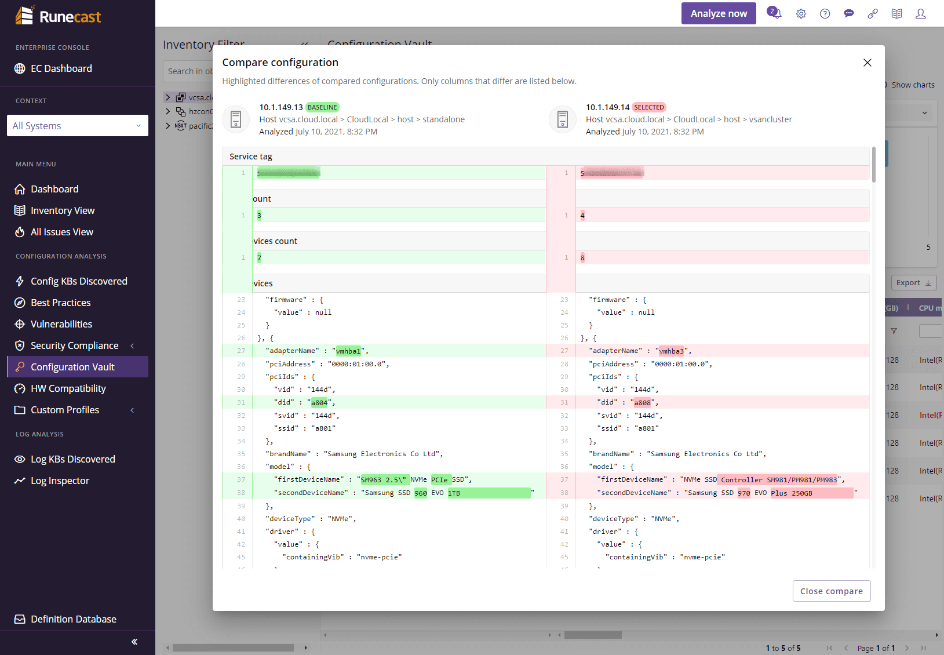The image size is (944, 655).
Task: Click the Close compare button
Action: 832,591
